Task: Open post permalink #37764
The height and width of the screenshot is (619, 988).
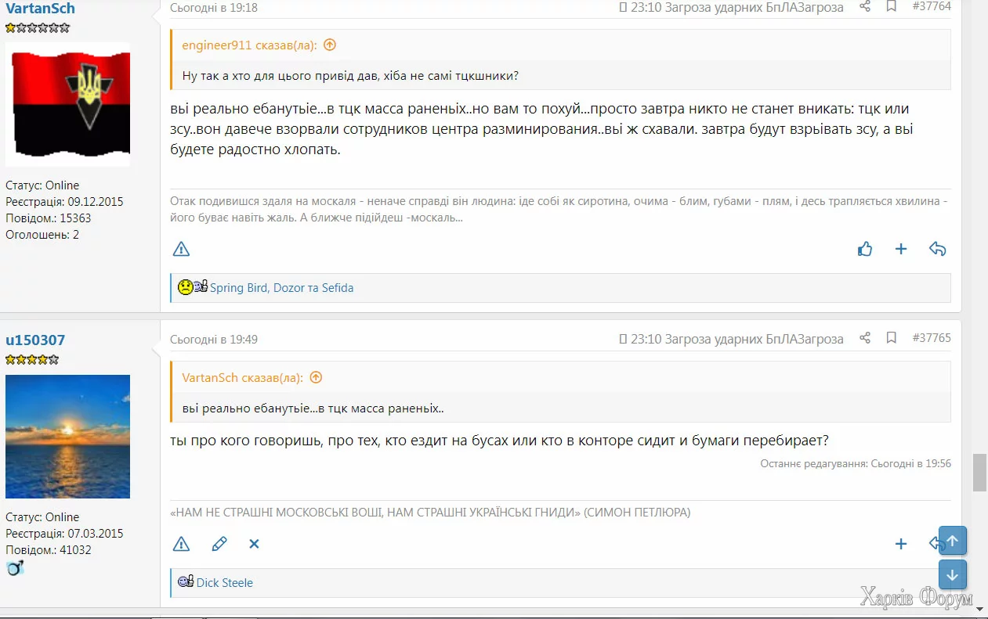Action: click(932, 6)
